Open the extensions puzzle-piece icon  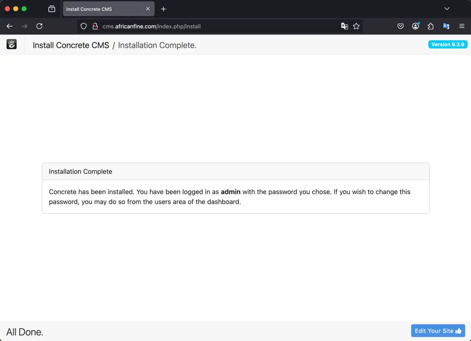tap(431, 26)
